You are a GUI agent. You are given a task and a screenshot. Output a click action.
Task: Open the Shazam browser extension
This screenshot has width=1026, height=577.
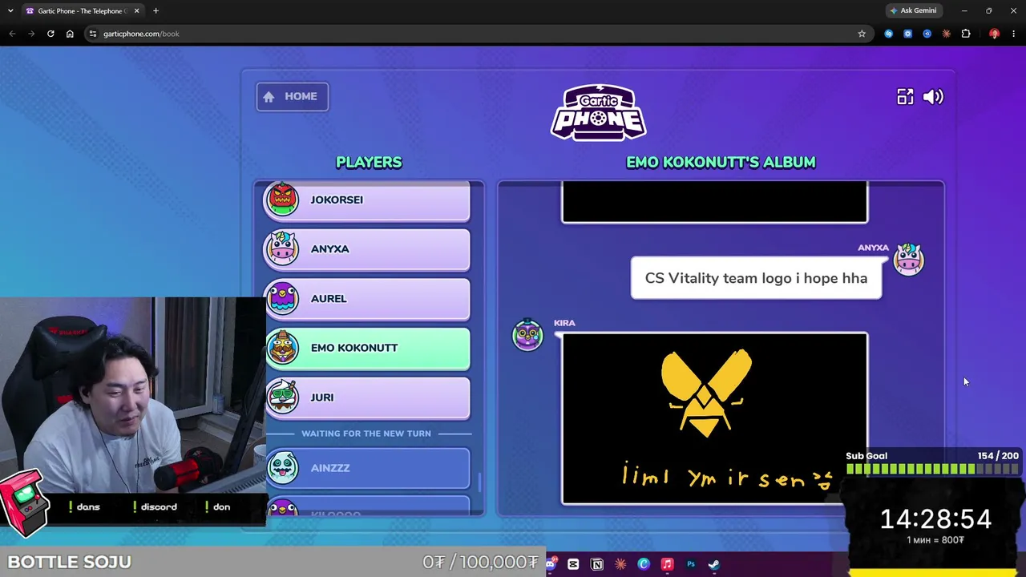(888, 34)
